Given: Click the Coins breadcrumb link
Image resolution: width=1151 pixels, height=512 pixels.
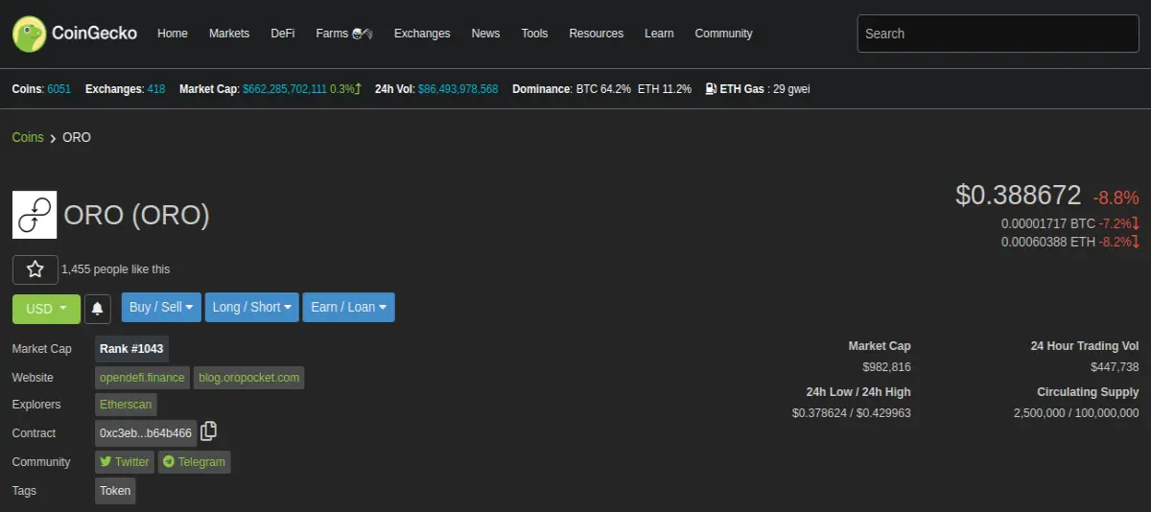Looking at the screenshot, I should click(x=28, y=137).
